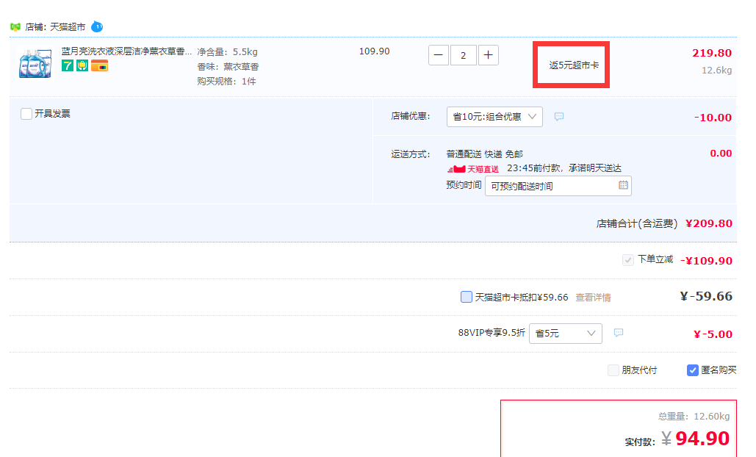
Task: Tick the 天猫超市卡抵扣 checkbox
Action: (x=467, y=297)
